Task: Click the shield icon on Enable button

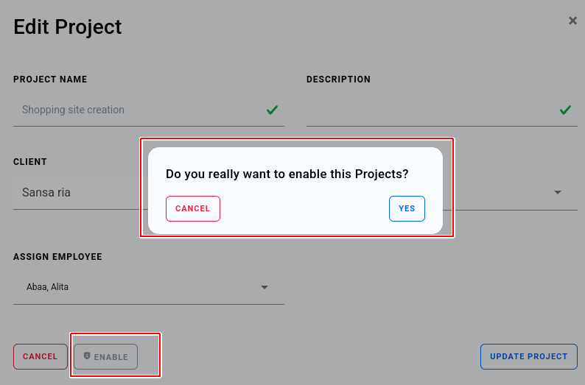Action: click(x=87, y=356)
